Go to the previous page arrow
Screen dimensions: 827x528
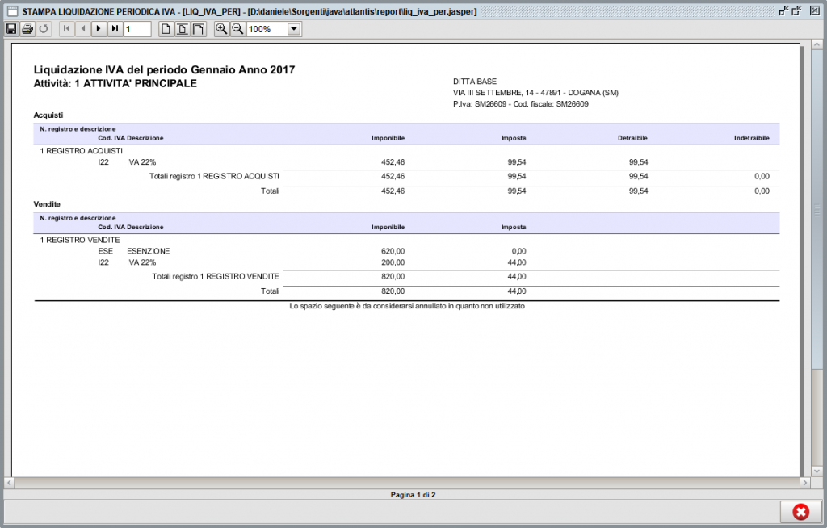click(x=82, y=29)
